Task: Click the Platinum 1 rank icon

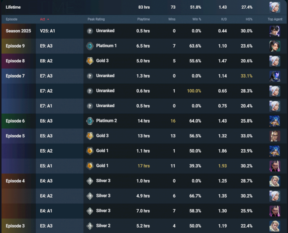Action: (90, 46)
